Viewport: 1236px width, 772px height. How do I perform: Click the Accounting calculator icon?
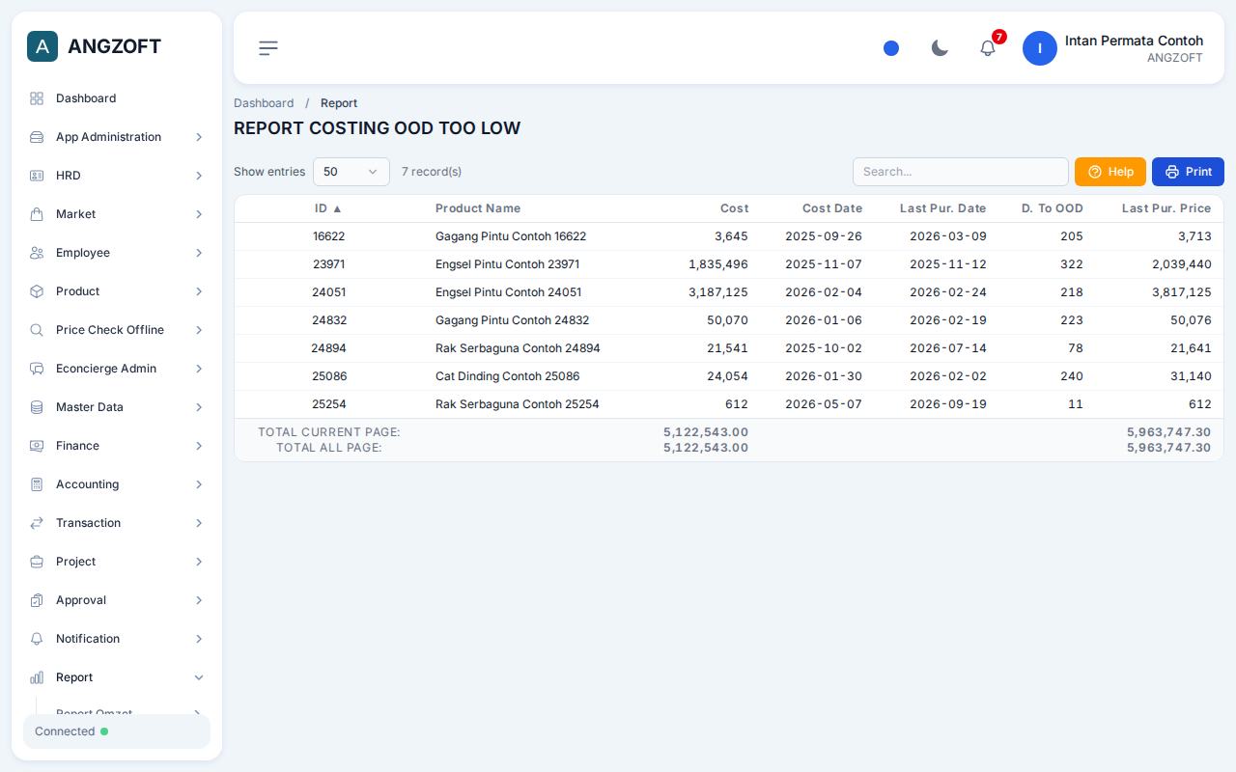37,484
